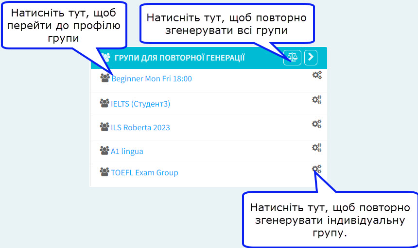Click people icon beside ILS Roberta 2023
Image resolution: width=418 pixels, height=248 pixels.
tap(104, 126)
